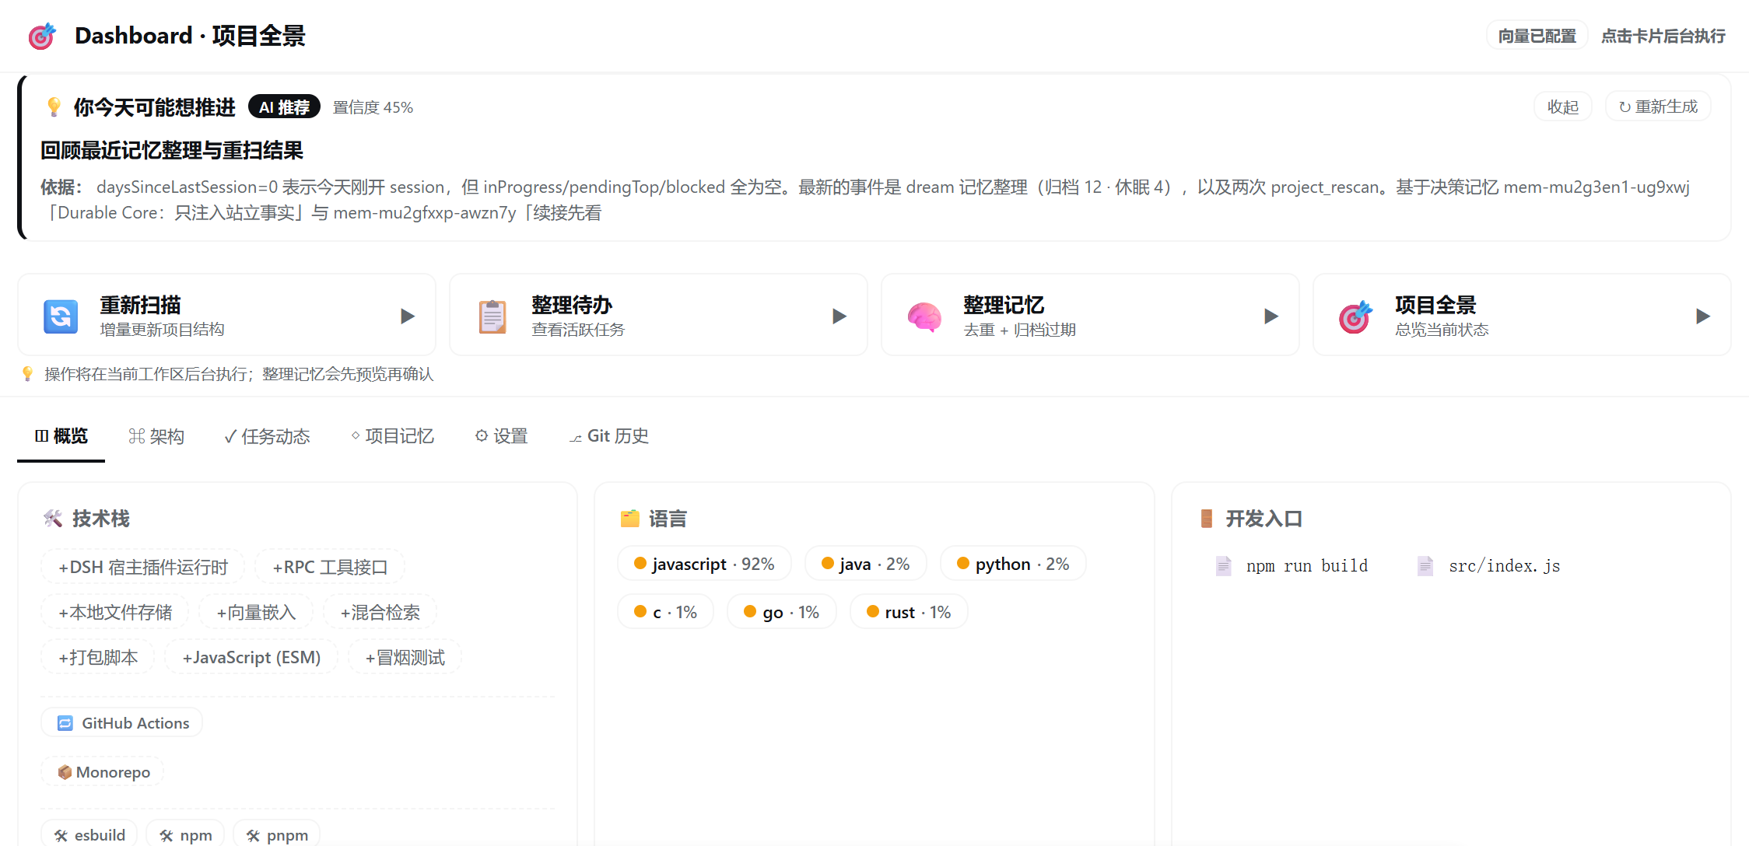This screenshot has width=1749, height=846.
Task: Click the 项目全景 target icon in card
Action: click(x=1356, y=316)
